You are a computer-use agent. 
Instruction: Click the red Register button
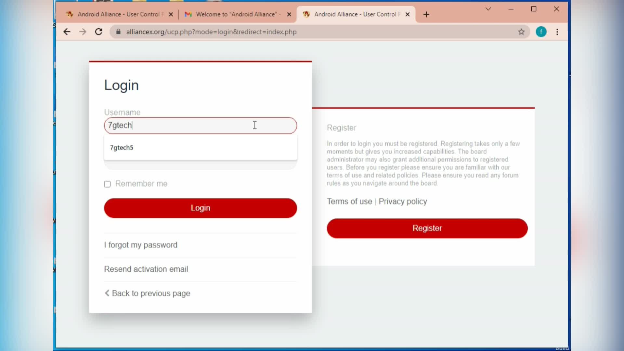pyautogui.click(x=427, y=228)
